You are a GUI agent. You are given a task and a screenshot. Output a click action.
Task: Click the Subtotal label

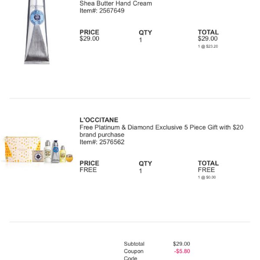(134, 244)
